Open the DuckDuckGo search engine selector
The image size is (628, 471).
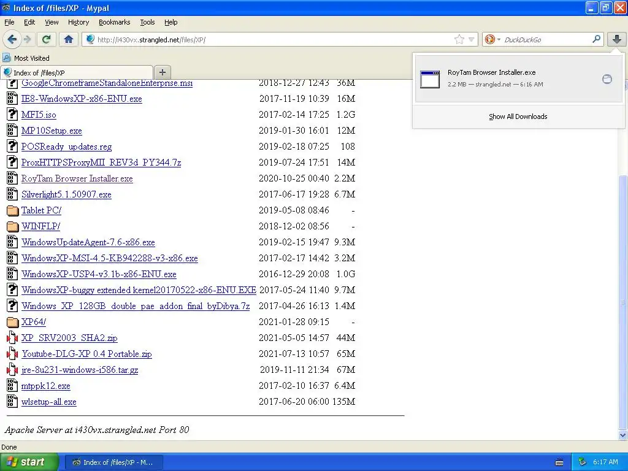(492, 39)
